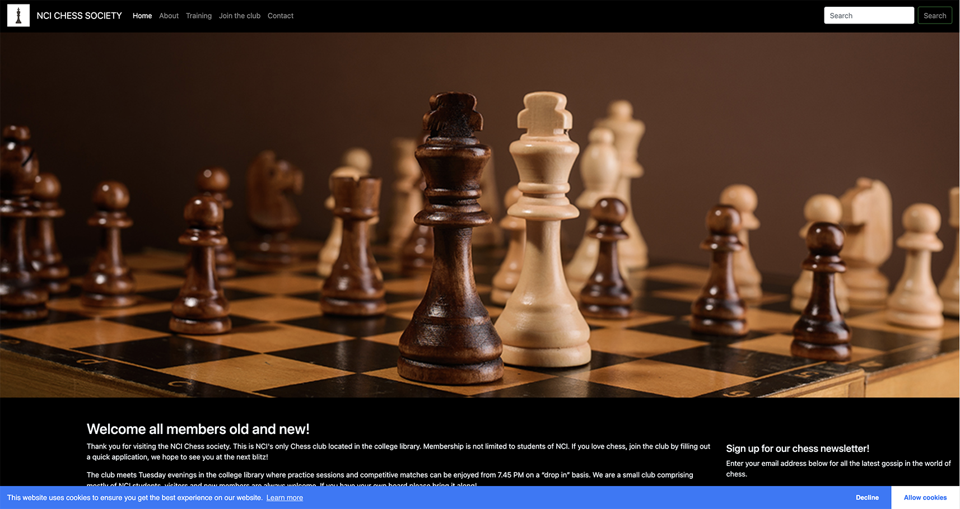Click the cookie notice message text

pos(134,498)
